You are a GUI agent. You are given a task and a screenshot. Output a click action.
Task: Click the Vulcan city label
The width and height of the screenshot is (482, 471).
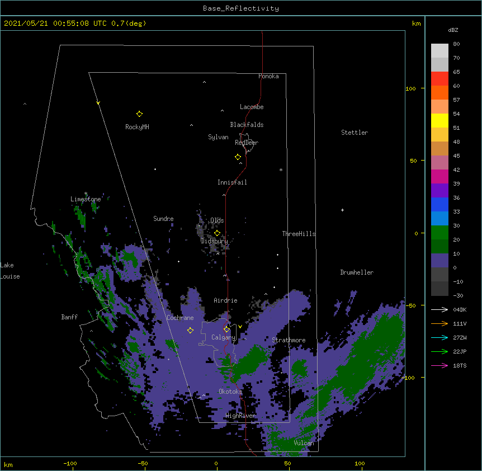coord(304,443)
